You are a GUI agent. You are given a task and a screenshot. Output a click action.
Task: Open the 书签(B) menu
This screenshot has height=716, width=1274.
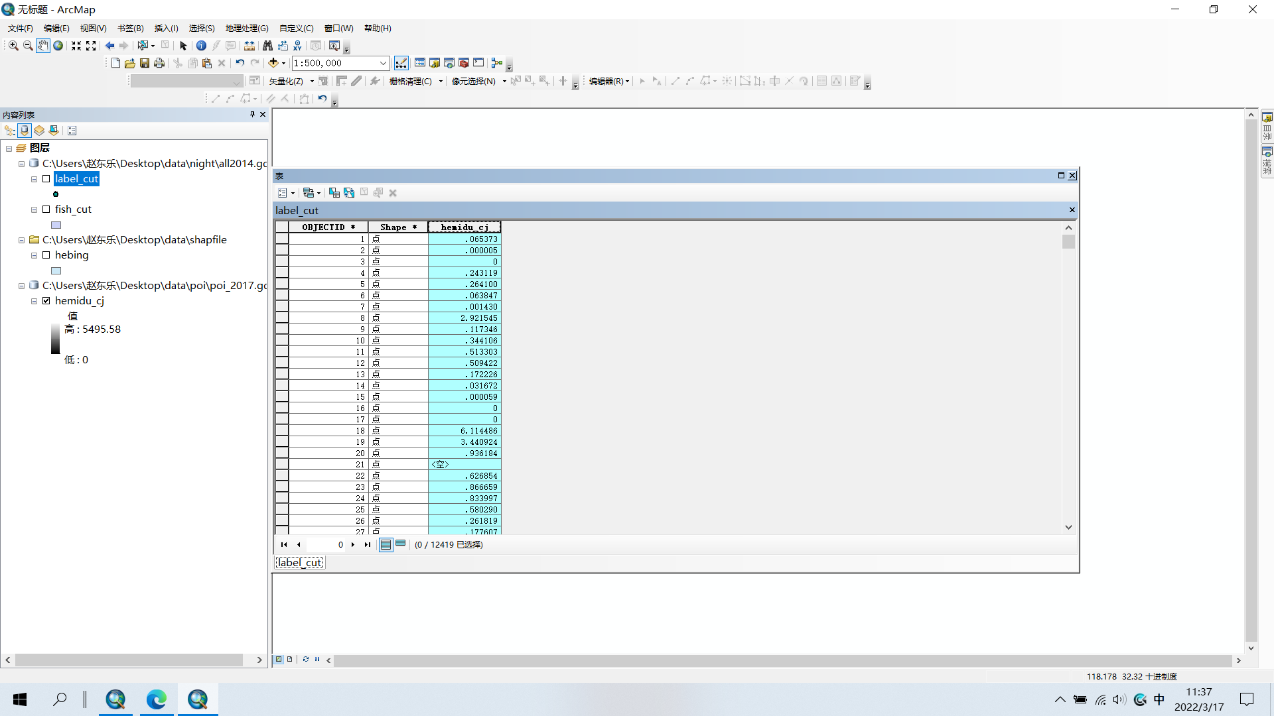tap(130, 29)
